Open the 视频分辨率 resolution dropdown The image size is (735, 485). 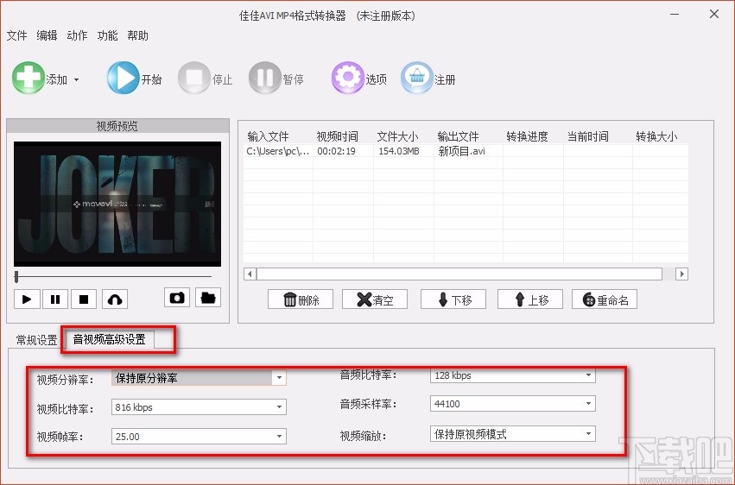pyautogui.click(x=199, y=378)
